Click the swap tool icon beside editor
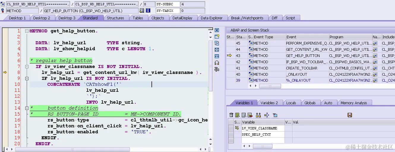This screenshot has height=152, width=395. point(217,43)
